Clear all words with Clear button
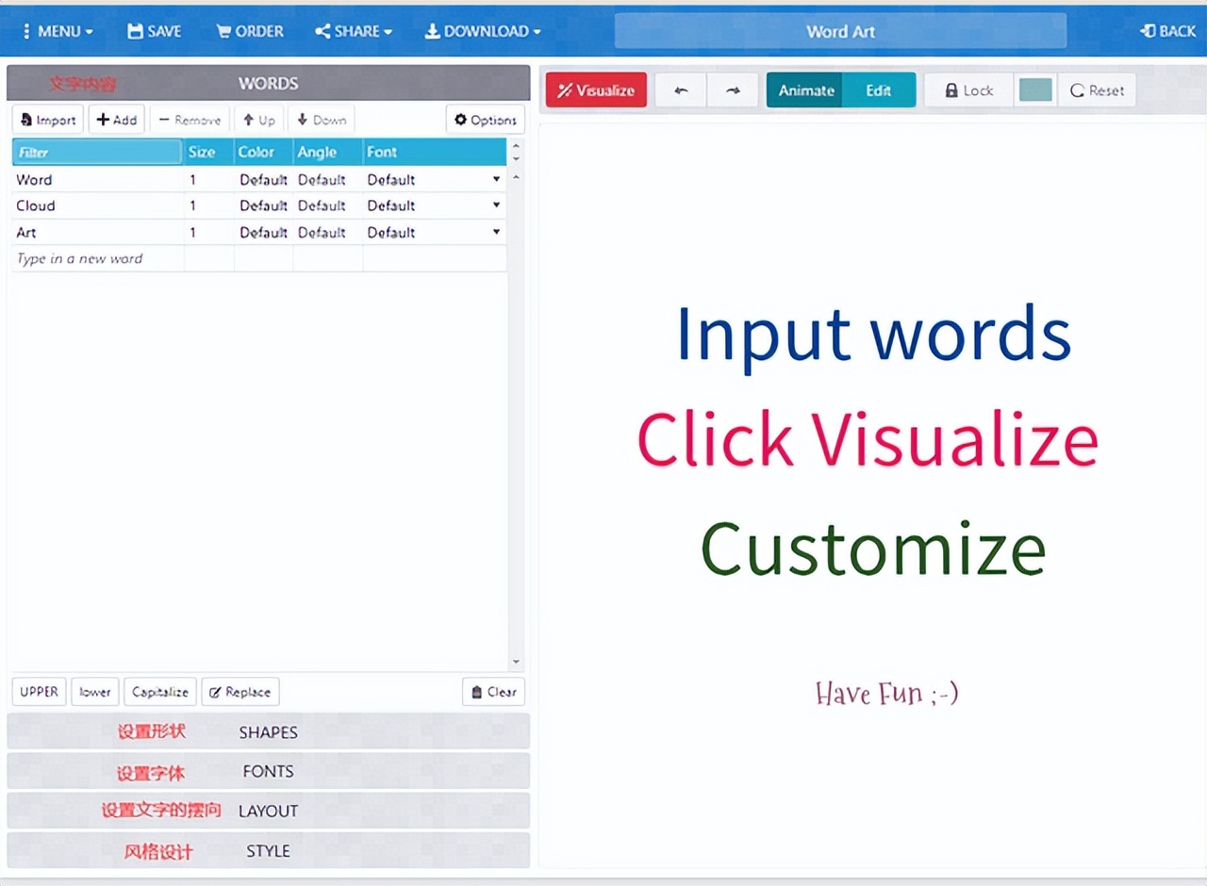 click(493, 692)
